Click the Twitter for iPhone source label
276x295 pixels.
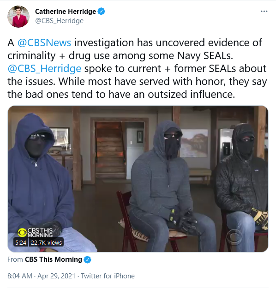108,276
